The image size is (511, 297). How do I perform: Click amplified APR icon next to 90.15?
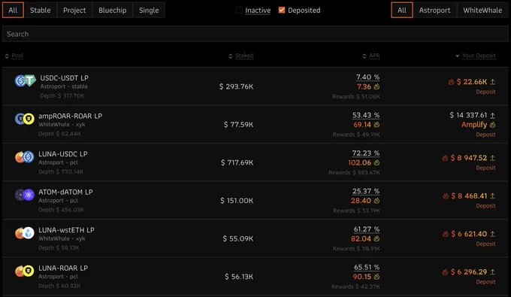pyautogui.click(x=376, y=277)
